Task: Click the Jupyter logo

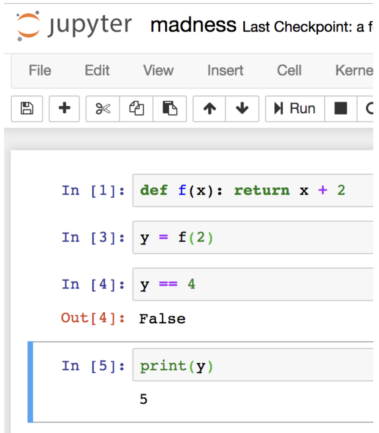Action: click(x=74, y=26)
